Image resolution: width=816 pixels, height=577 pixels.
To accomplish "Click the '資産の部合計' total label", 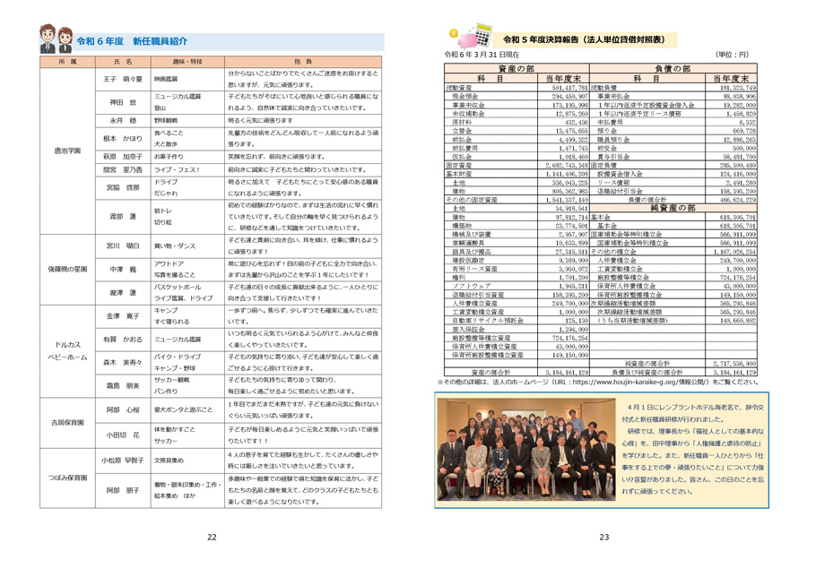I will click(x=490, y=372).
